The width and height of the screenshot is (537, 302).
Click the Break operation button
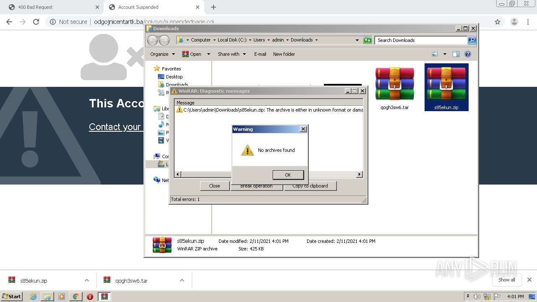click(256, 186)
